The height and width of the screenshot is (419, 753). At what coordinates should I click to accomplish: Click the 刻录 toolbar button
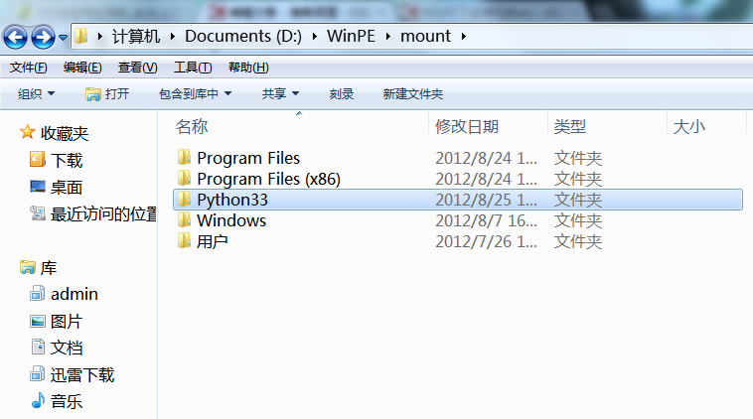click(x=342, y=94)
